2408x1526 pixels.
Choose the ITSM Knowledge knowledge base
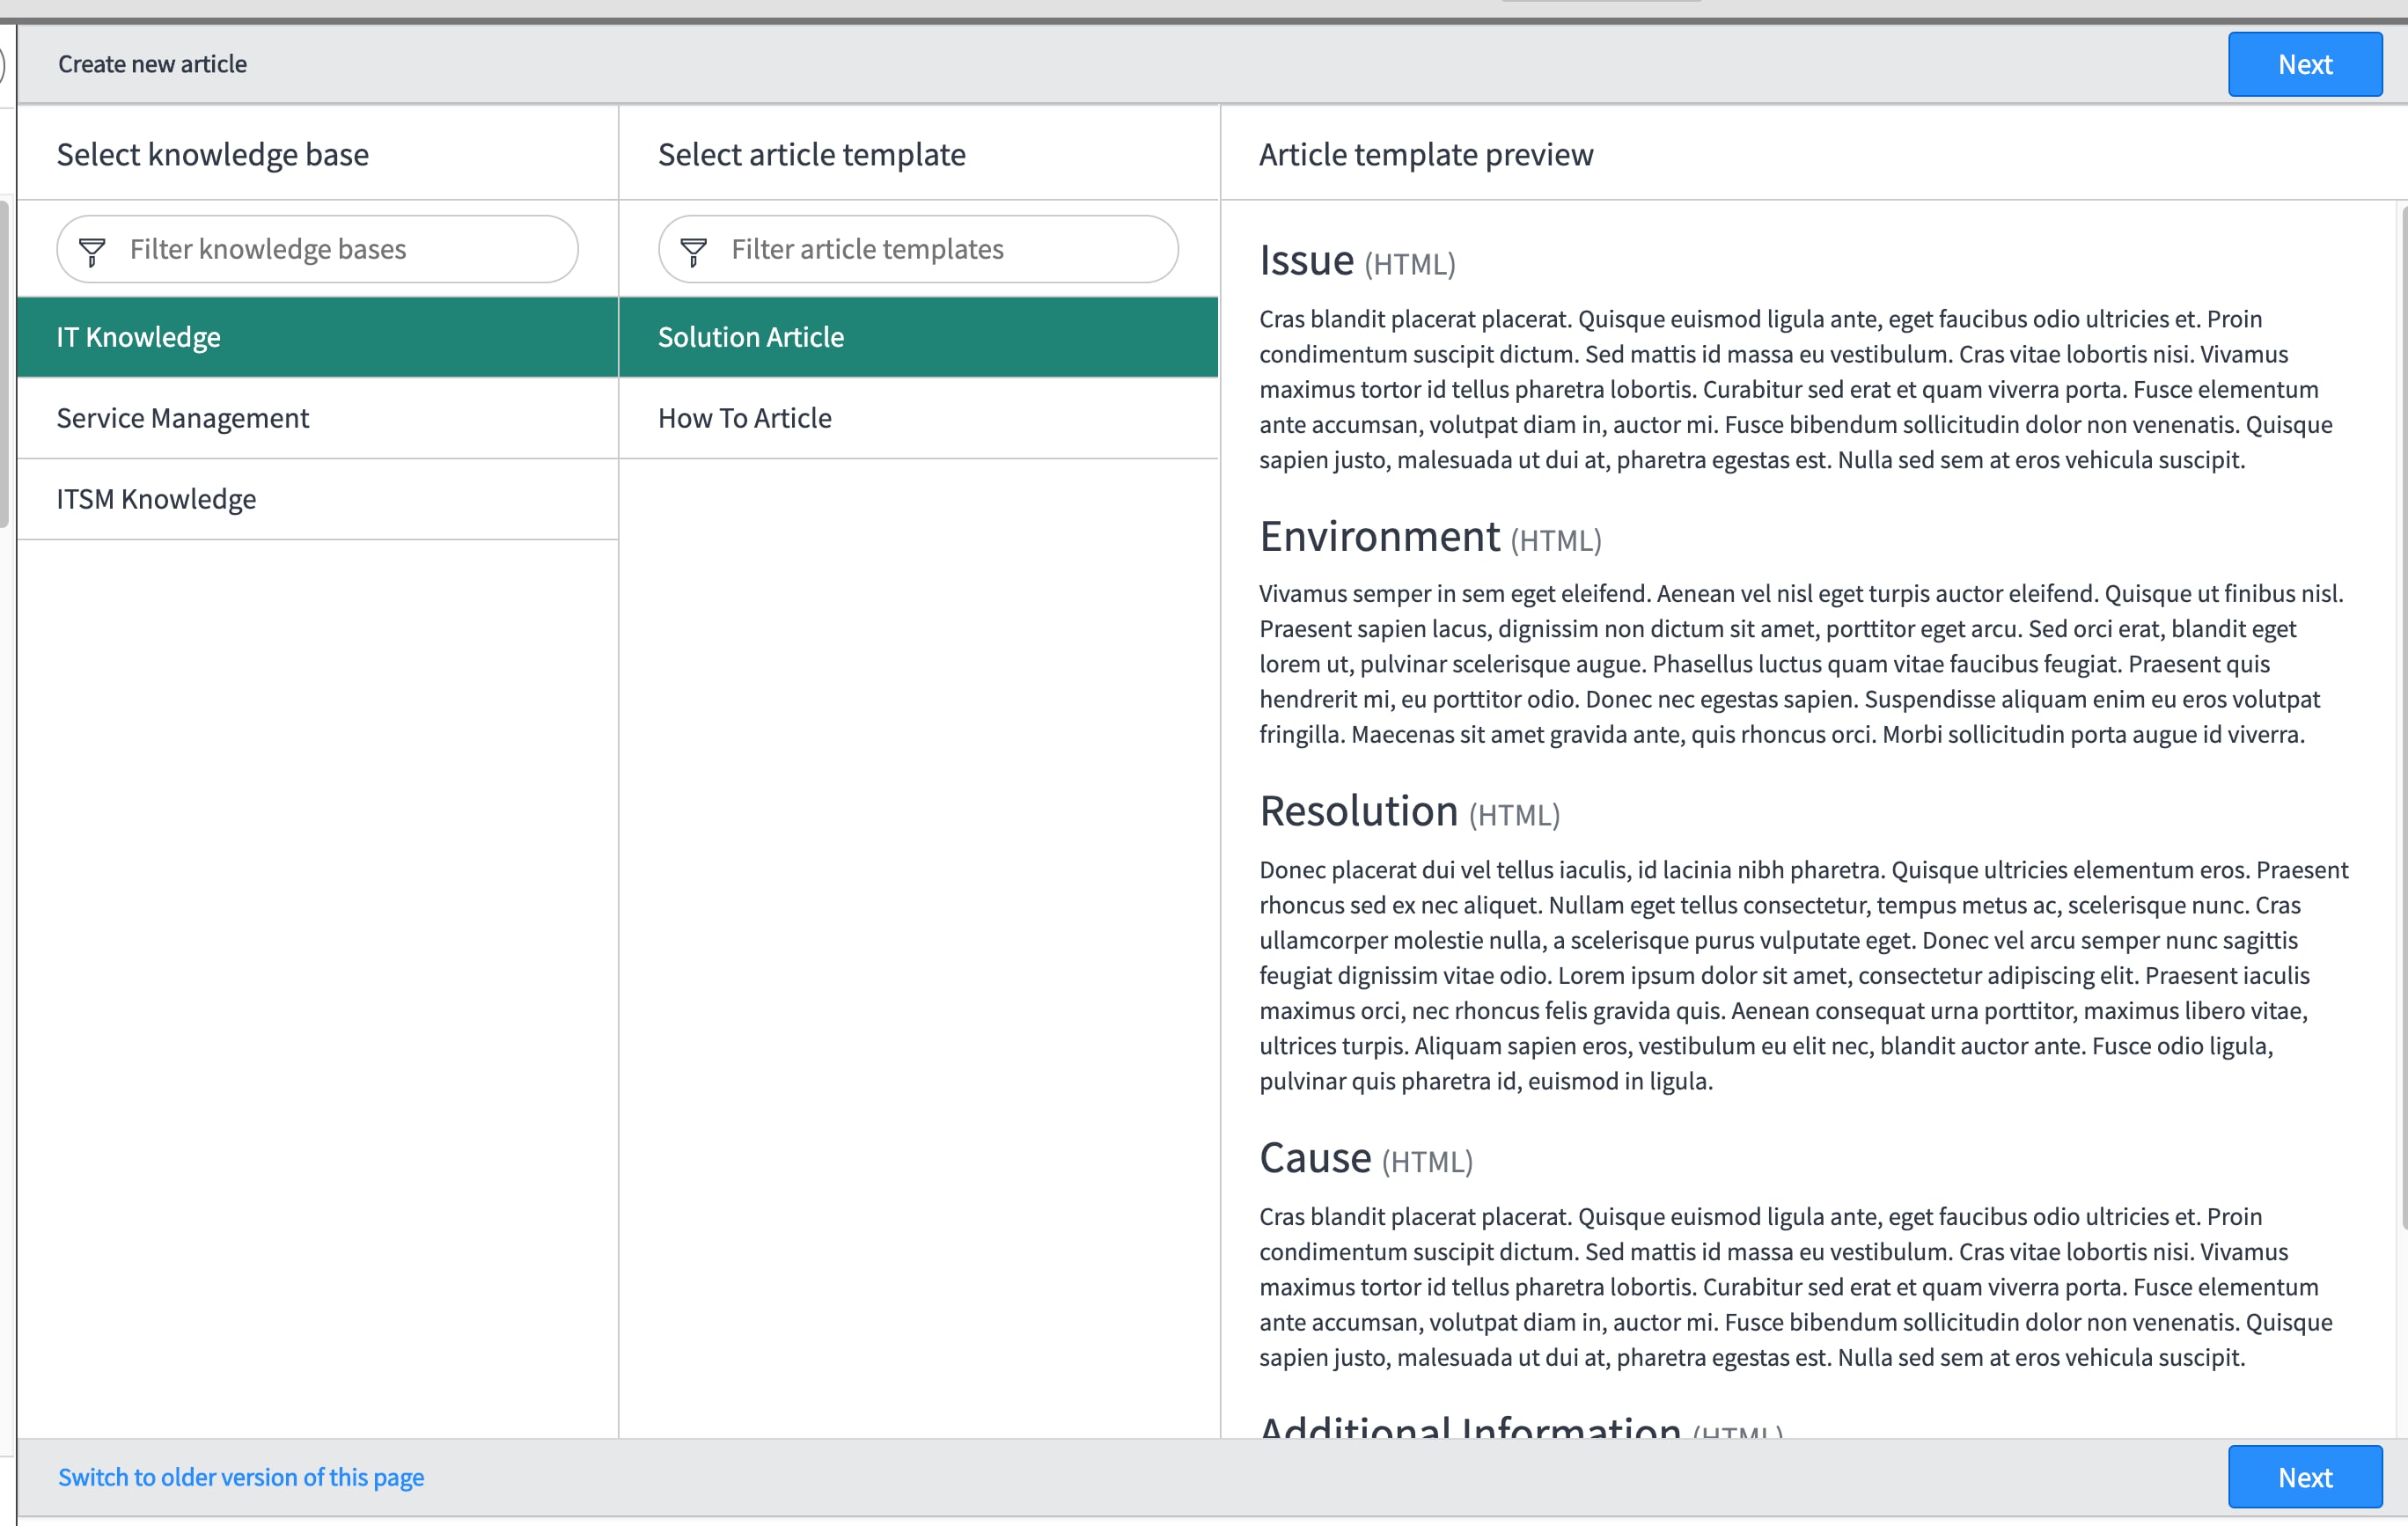point(317,499)
